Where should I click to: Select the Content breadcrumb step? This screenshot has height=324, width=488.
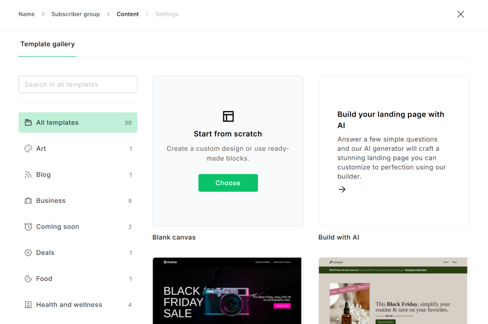click(x=127, y=14)
